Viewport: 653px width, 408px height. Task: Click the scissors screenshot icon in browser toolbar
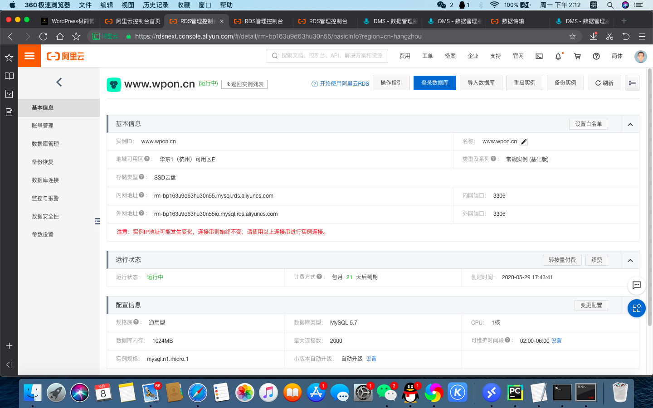point(609,36)
